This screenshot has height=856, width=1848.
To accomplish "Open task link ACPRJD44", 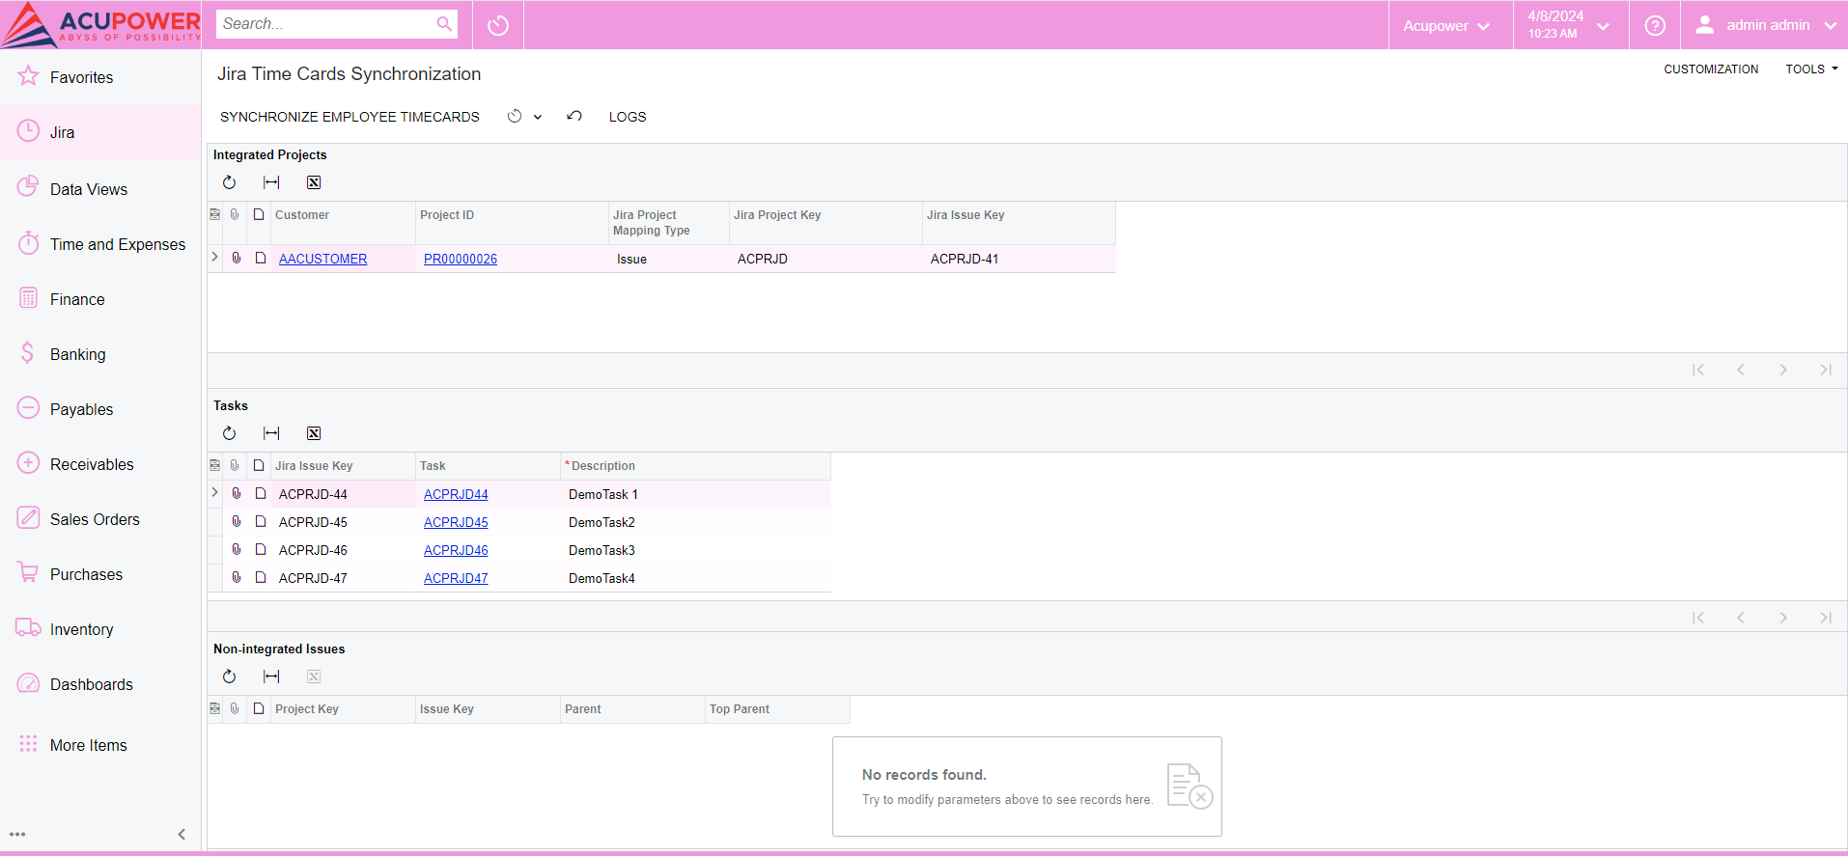I will (x=456, y=494).
